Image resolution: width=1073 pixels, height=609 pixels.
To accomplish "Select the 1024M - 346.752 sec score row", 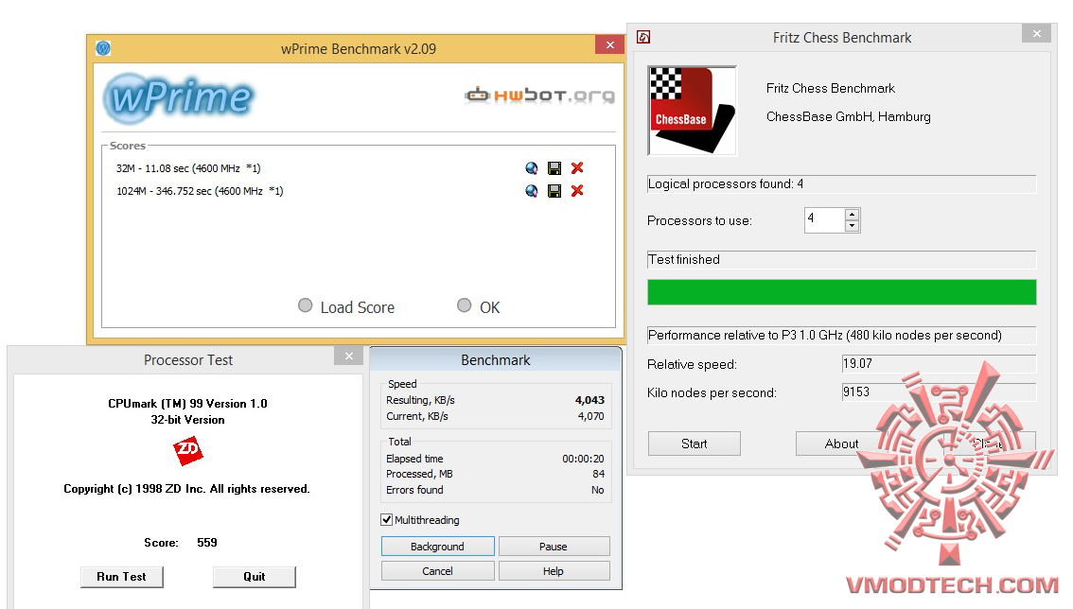I will (x=199, y=191).
